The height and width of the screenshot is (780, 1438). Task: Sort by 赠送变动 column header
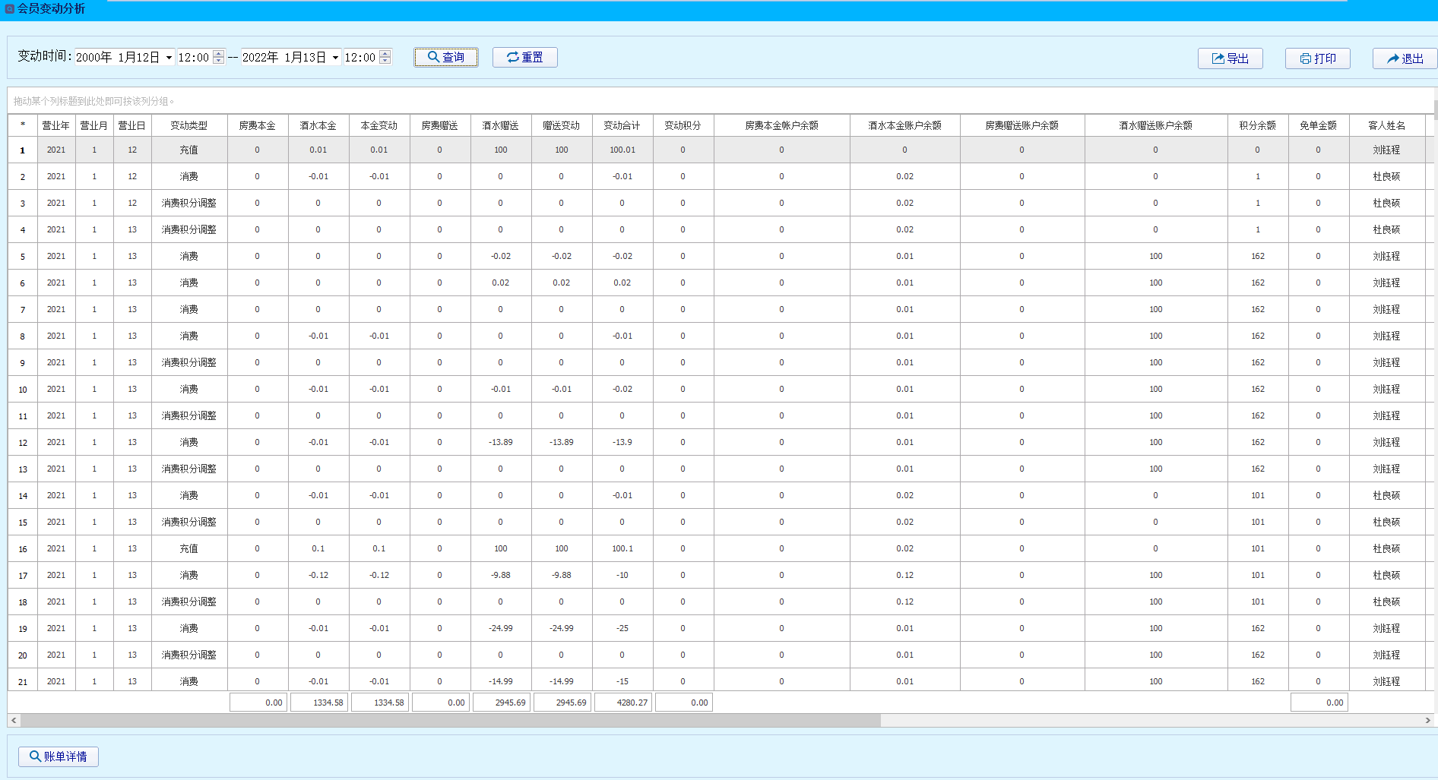tap(562, 125)
